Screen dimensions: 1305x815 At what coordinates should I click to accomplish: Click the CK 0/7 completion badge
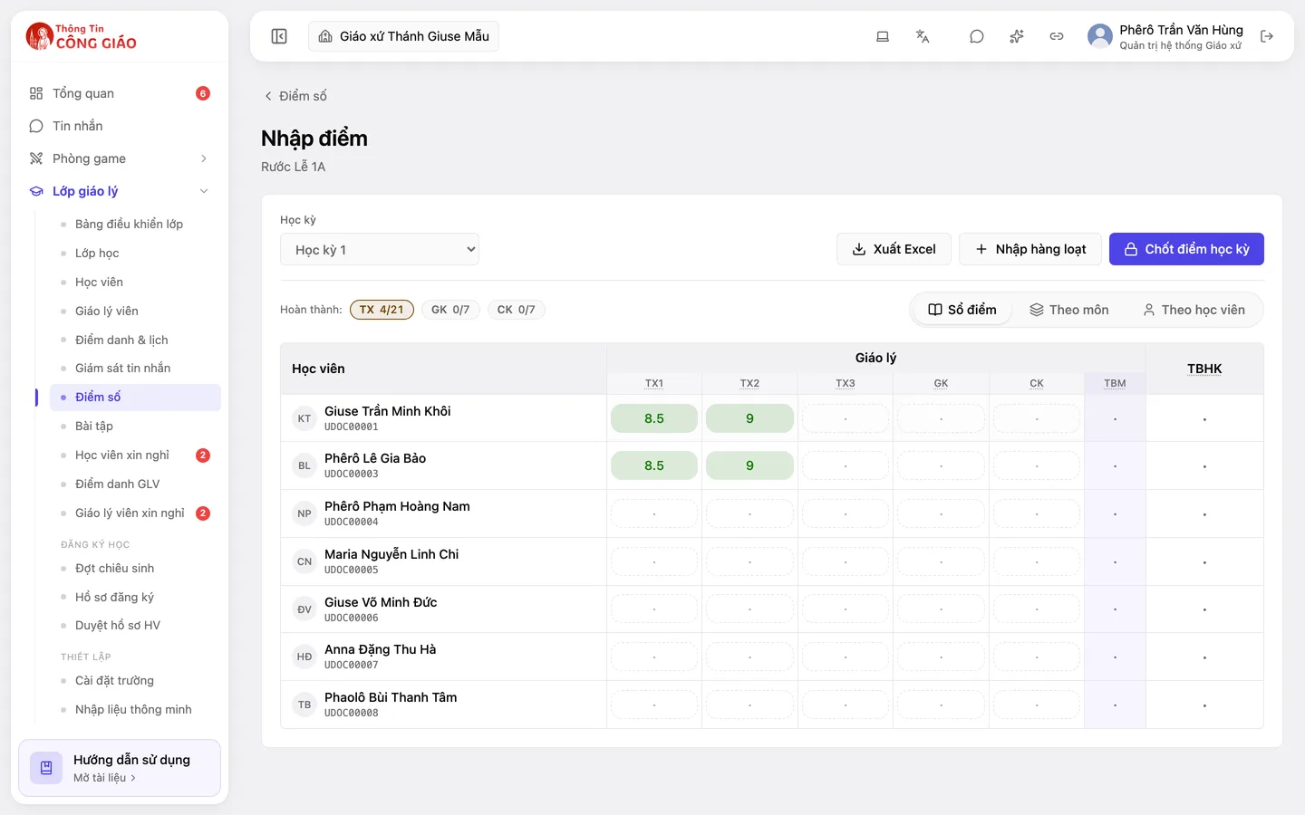click(x=517, y=310)
